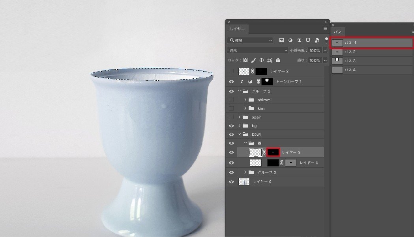Lock transparent pixels icon
This screenshot has height=237, width=414.
pos(245,60)
